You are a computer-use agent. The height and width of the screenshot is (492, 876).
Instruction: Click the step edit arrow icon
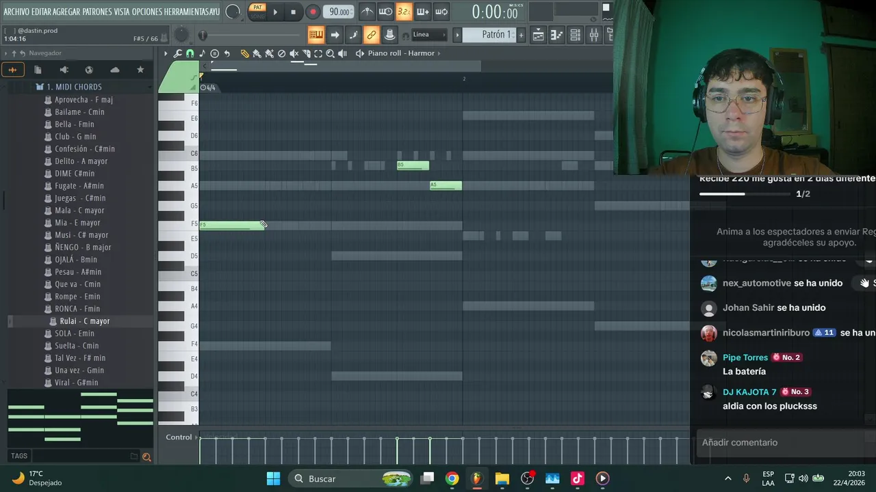click(x=335, y=35)
